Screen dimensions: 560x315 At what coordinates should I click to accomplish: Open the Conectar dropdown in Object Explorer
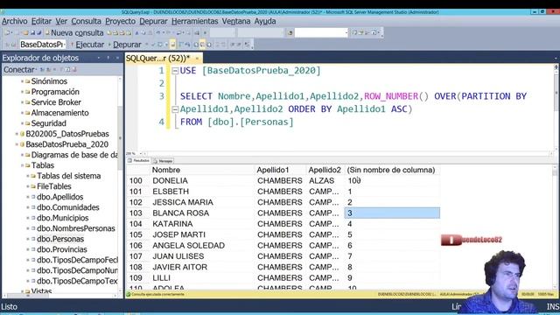(x=20, y=70)
